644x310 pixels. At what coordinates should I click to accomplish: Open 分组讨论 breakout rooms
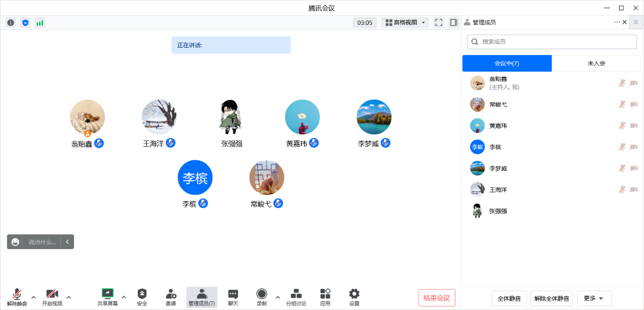point(296,297)
